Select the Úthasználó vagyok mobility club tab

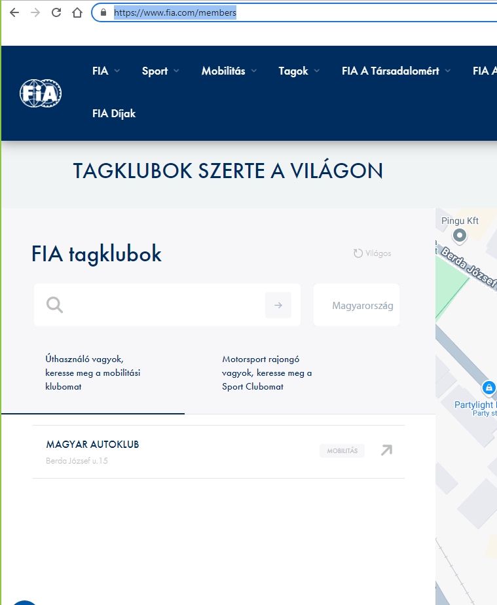pyautogui.click(x=92, y=373)
